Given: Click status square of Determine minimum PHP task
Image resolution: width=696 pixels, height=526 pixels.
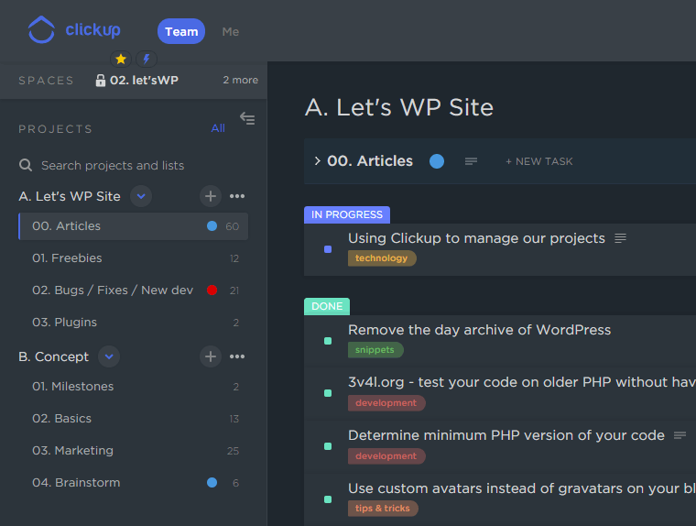Looking at the screenshot, I should point(328,446).
